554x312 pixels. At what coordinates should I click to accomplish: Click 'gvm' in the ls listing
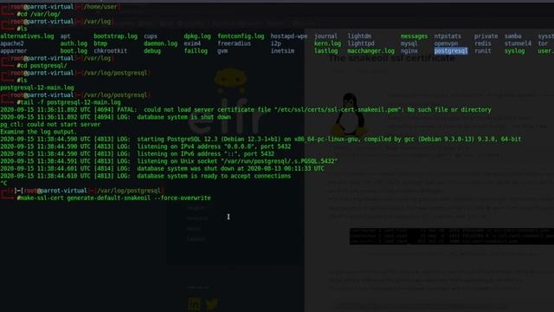(222, 51)
